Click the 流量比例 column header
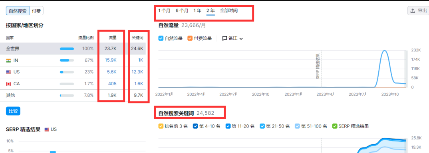This screenshot has width=429, height=153. click(85, 37)
